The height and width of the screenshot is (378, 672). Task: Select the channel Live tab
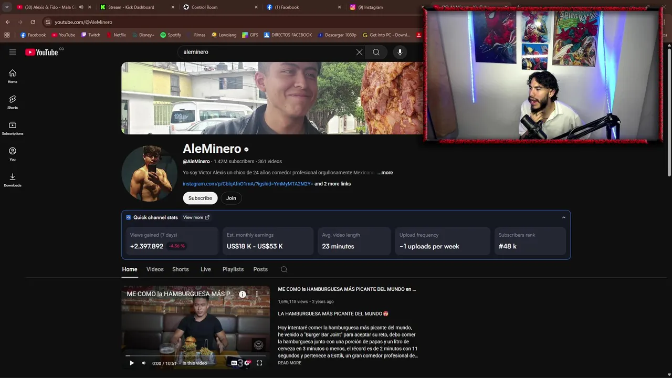pyautogui.click(x=206, y=269)
